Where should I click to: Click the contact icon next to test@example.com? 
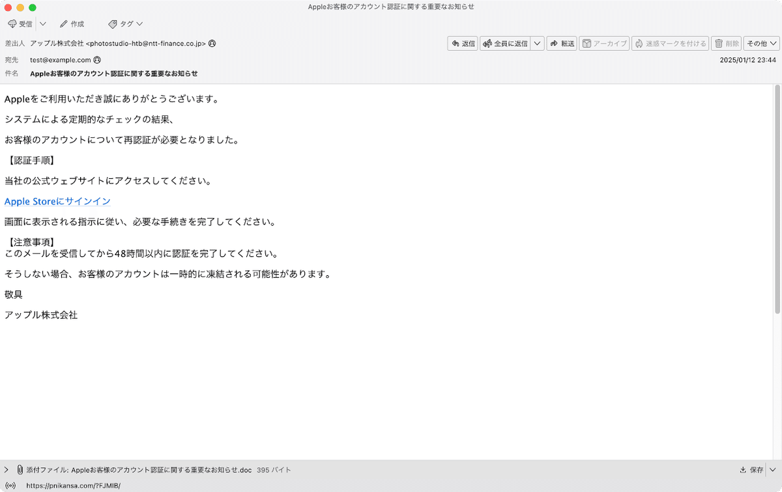[x=97, y=60]
